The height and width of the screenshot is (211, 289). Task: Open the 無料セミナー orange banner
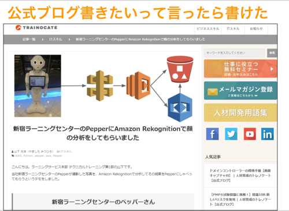click(x=240, y=69)
